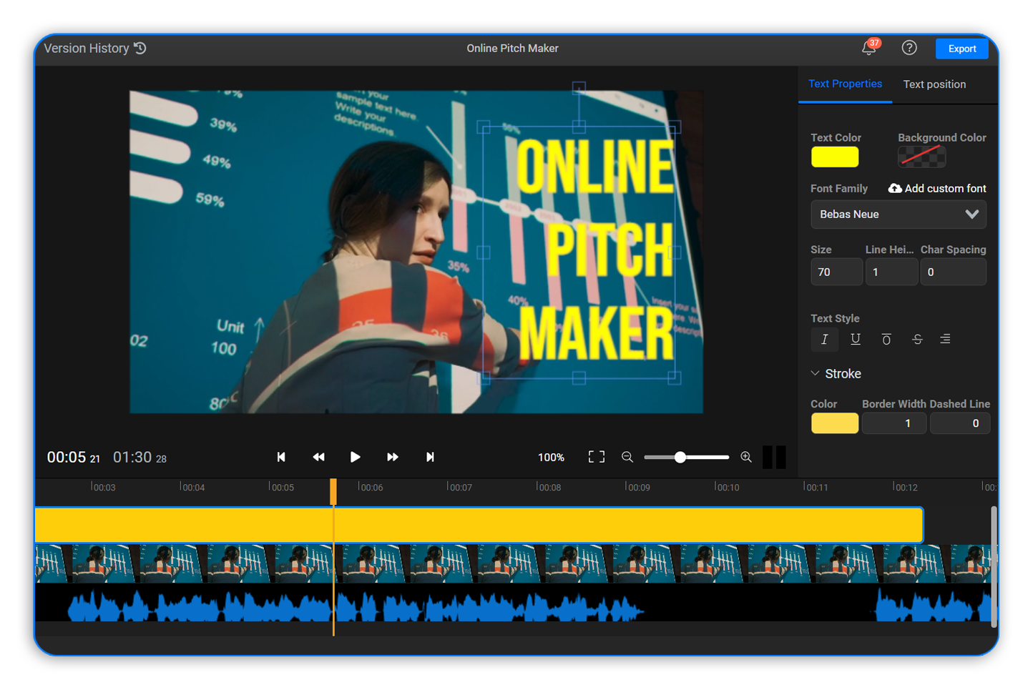
Task: Toggle italic text style
Action: coord(824,339)
